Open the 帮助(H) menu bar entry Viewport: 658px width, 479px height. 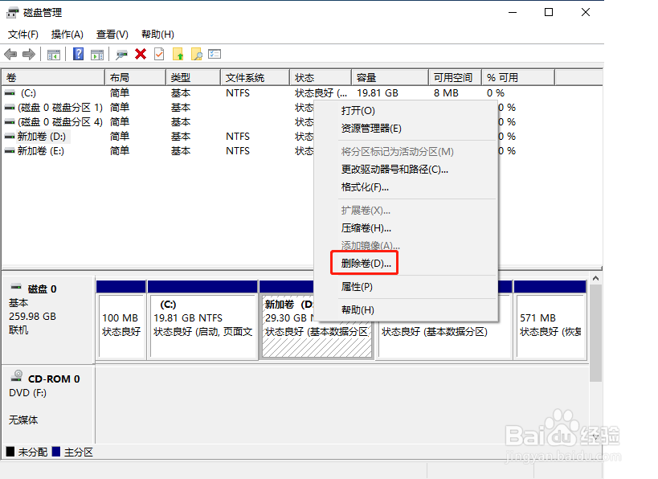(x=157, y=35)
